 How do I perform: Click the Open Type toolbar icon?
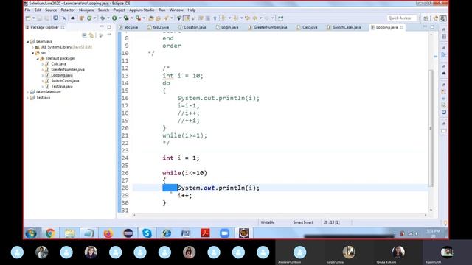point(151,18)
